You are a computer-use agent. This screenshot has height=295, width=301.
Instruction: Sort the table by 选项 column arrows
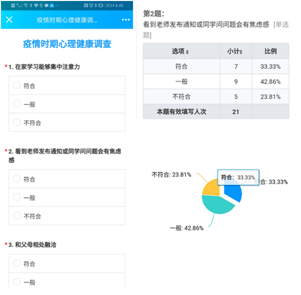click(187, 52)
